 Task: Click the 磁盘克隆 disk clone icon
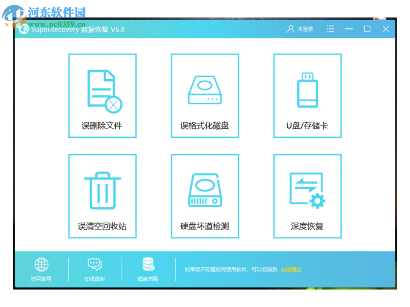[147, 265]
